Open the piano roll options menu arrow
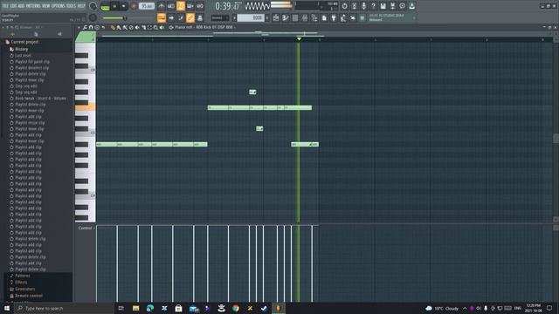This screenshot has height=314, width=559. (79, 27)
